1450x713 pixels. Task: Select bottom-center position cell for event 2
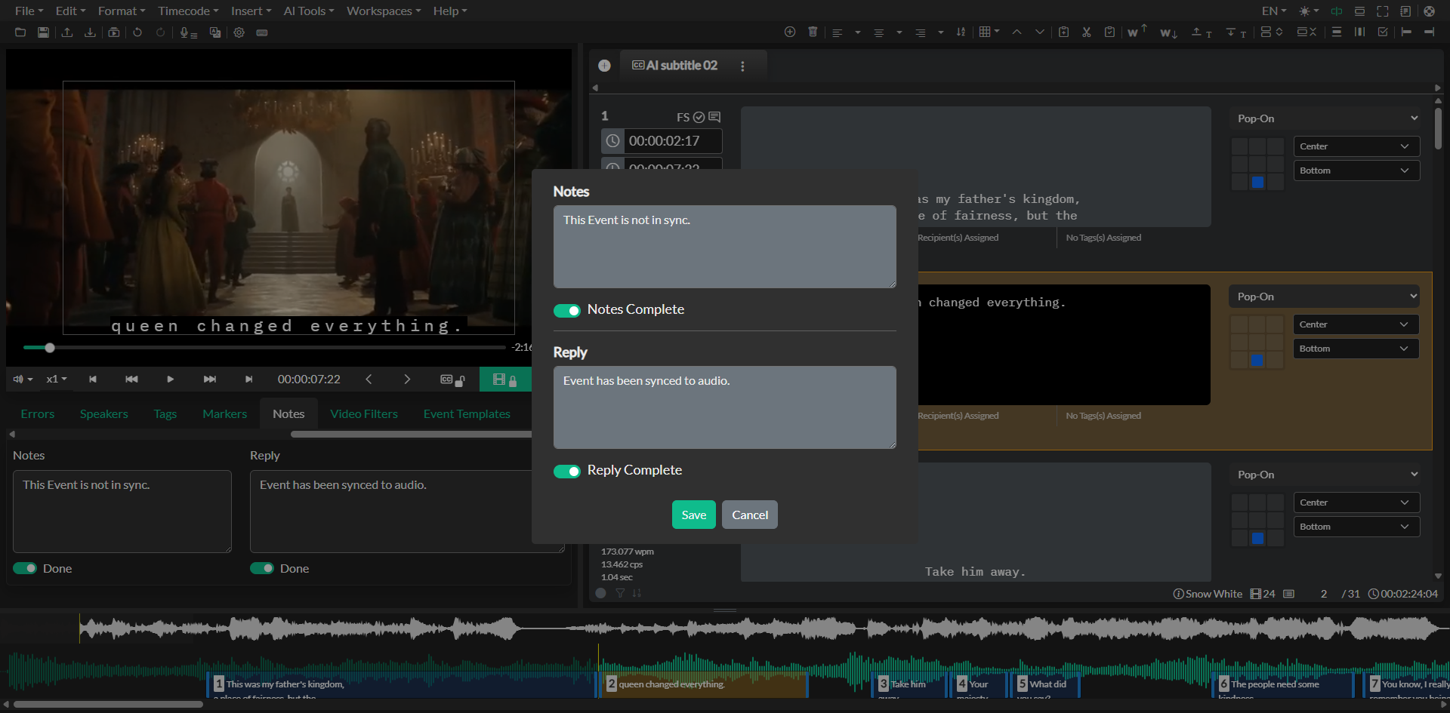pyautogui.click(x=1257, y=360)
